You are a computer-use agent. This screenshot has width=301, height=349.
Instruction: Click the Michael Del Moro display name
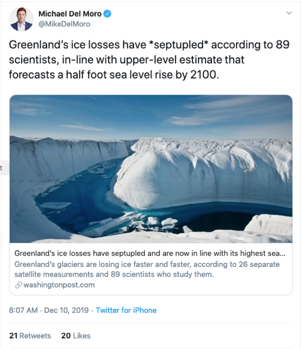(x=69, y=14)
